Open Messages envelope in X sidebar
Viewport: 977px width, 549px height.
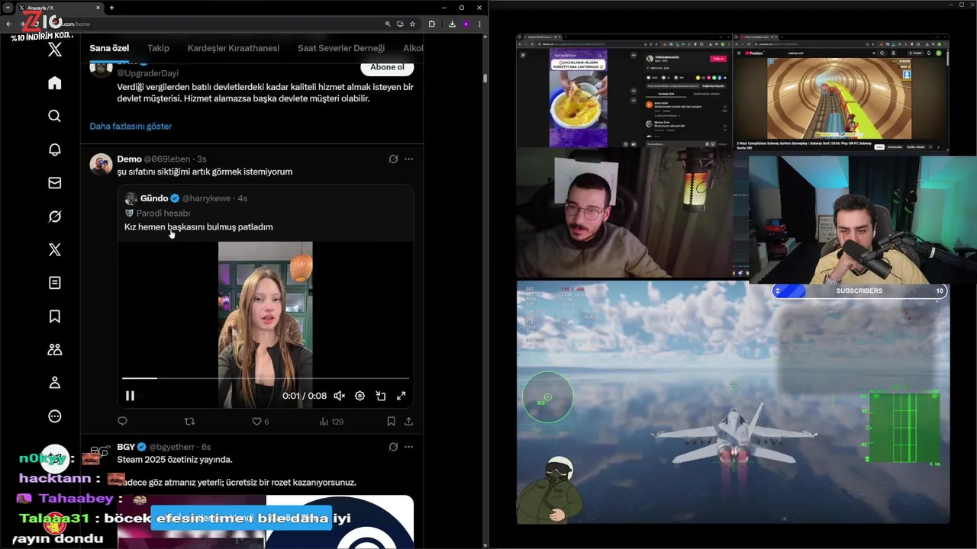[55, 183]
